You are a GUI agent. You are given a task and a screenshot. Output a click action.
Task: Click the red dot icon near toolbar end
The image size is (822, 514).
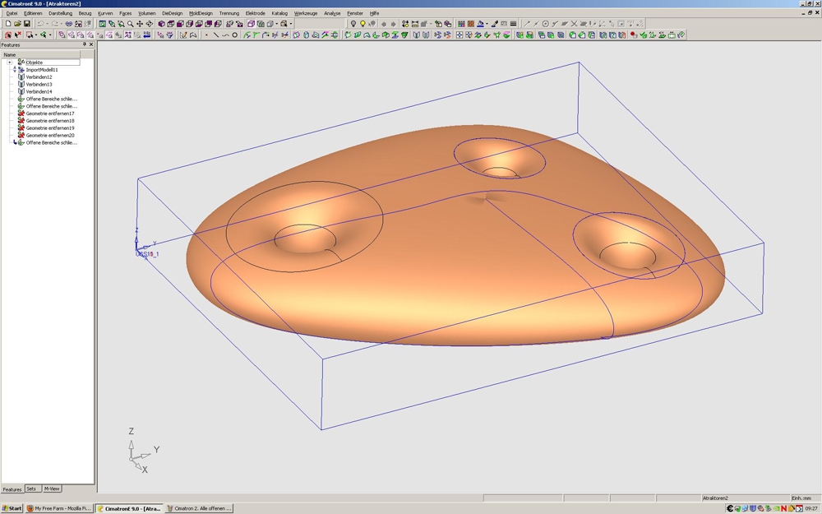(633, 35)
